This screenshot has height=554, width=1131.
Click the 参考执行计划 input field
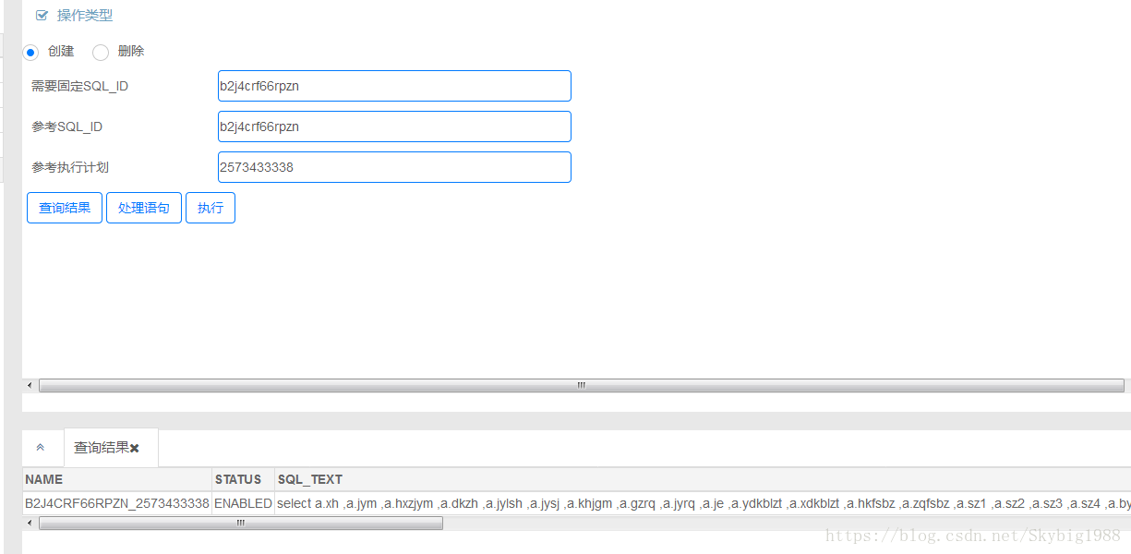coord(394,167)
